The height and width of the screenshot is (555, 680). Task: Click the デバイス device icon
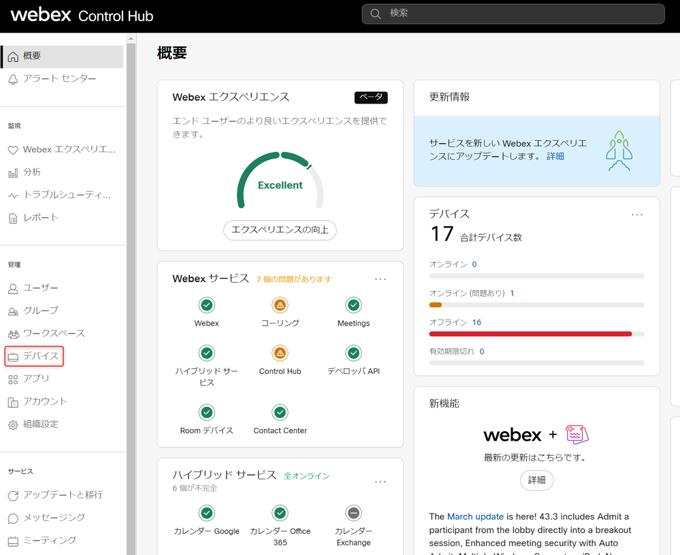pos(13,357)
